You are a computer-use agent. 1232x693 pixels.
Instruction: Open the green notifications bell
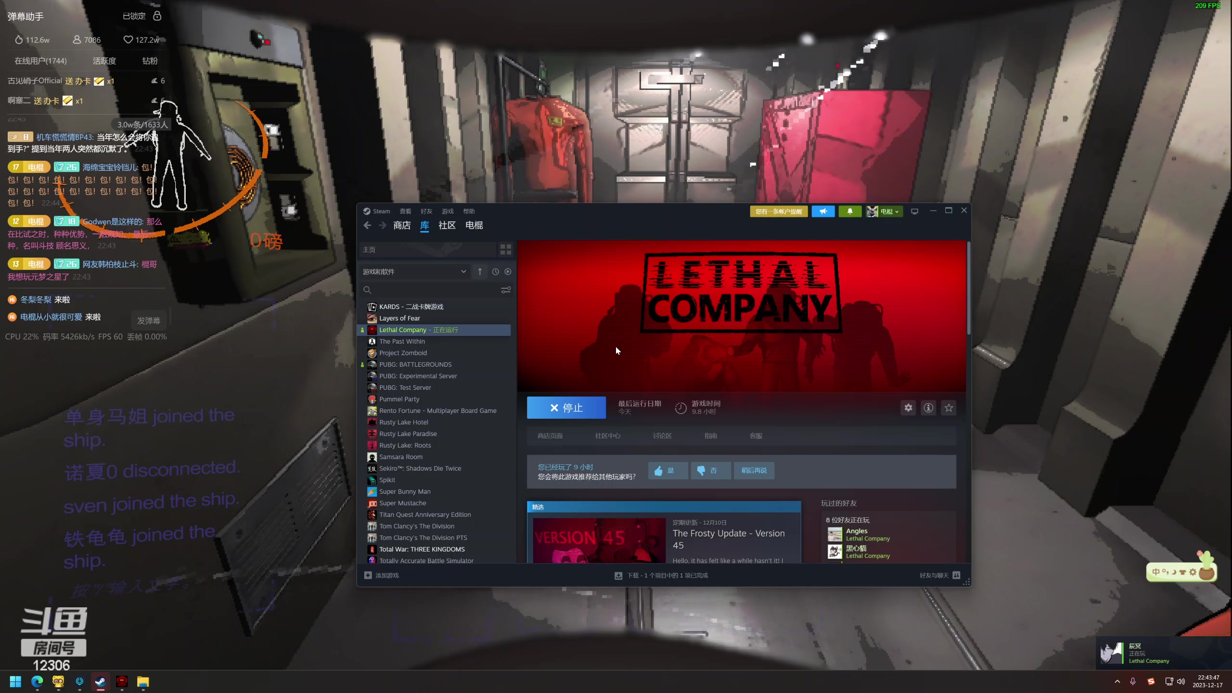point(850,211)
